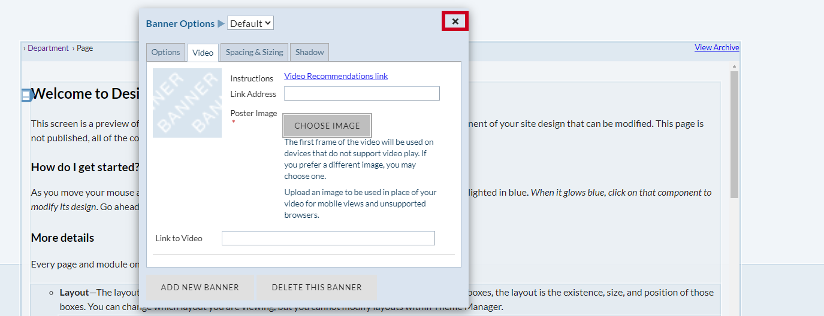Open the Default banner dropdown
The image size is (824, 316).
click(250, 23)
